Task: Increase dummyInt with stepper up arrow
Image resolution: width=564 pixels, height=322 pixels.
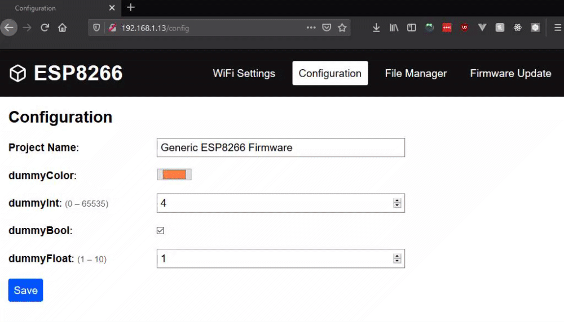Action: [397, 200]
